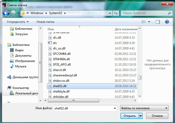Click the Back navigation arrow button

click(6, 13)
